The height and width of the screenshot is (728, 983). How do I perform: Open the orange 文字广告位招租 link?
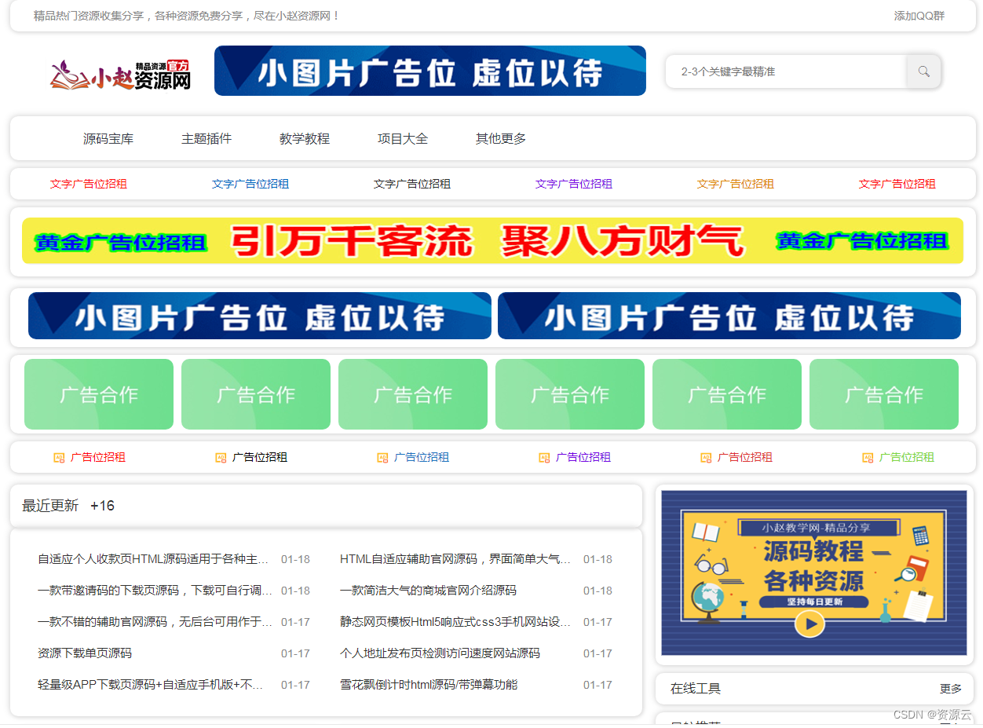[x=736, y=184]
